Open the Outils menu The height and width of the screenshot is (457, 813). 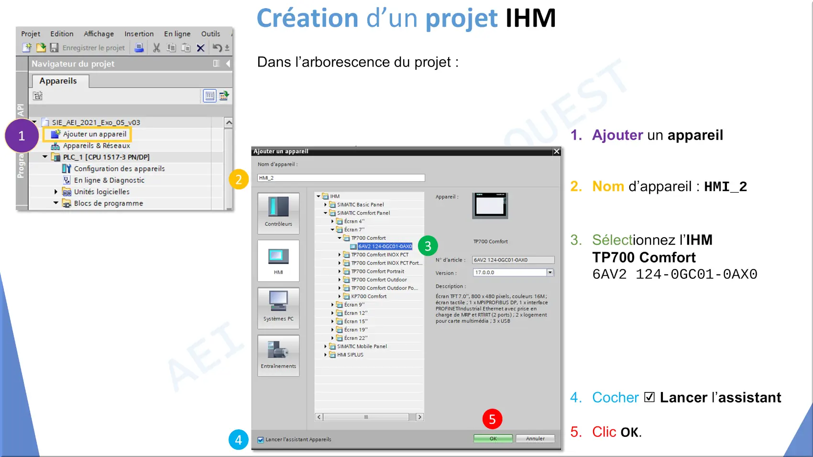(210, 34)
